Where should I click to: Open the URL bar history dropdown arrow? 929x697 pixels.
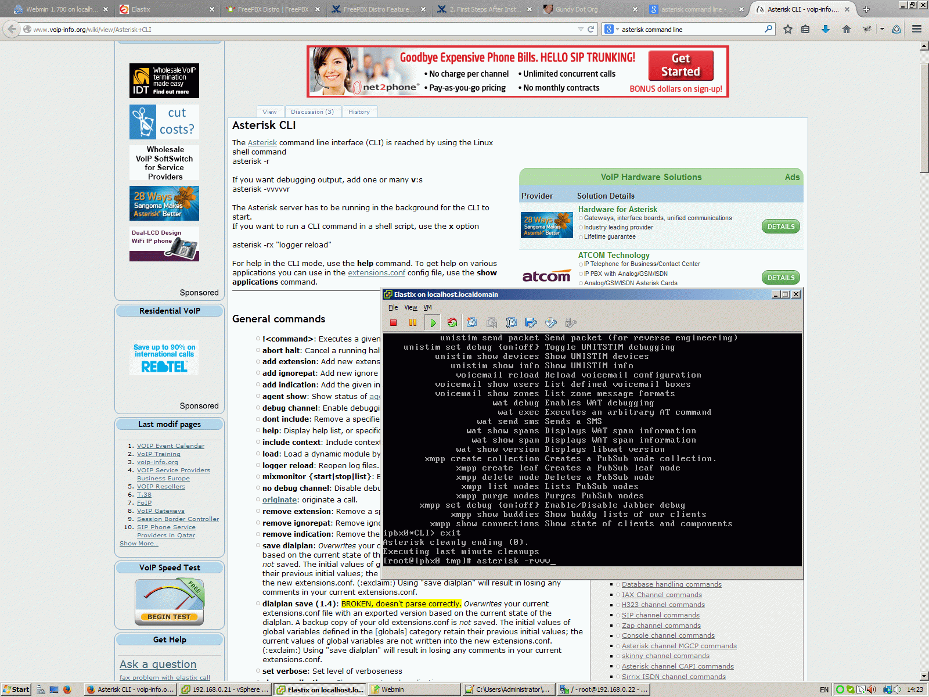(581, 29)
